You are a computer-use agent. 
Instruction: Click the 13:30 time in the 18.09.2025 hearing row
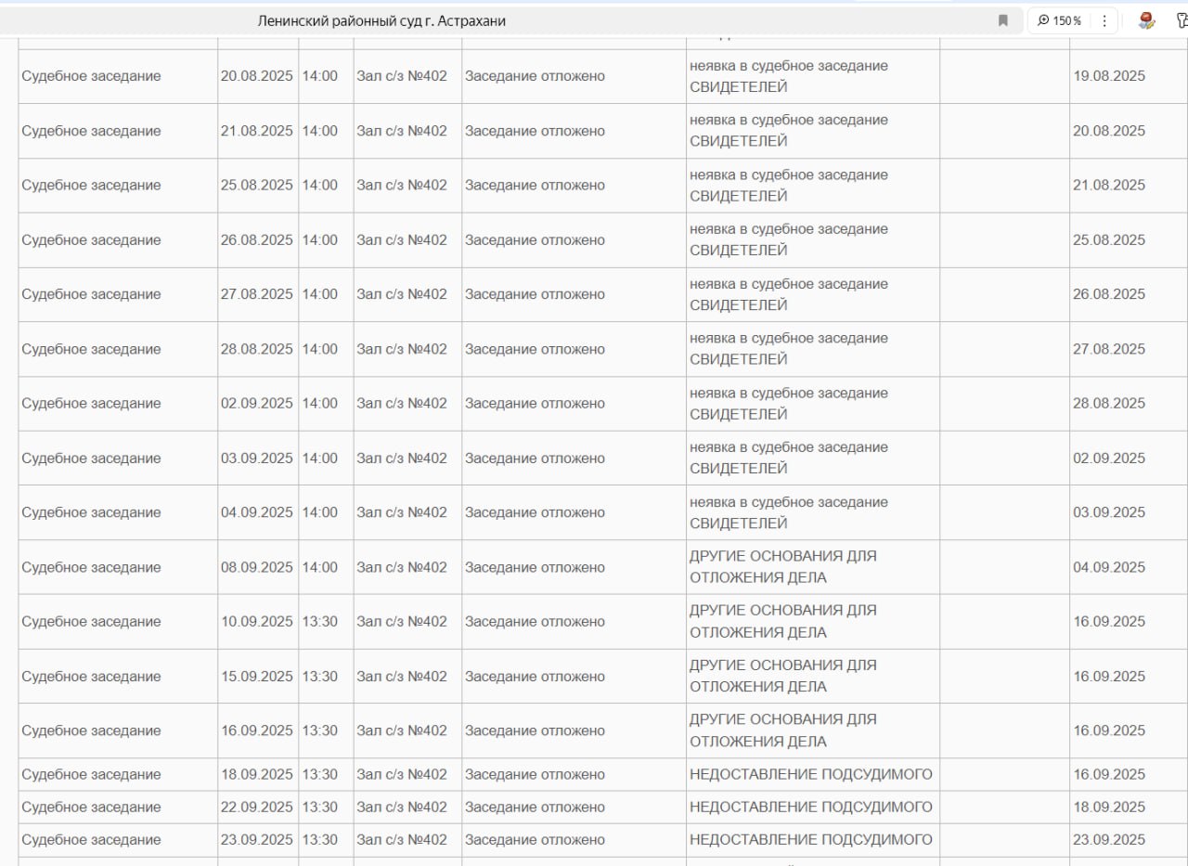[320, 775]
